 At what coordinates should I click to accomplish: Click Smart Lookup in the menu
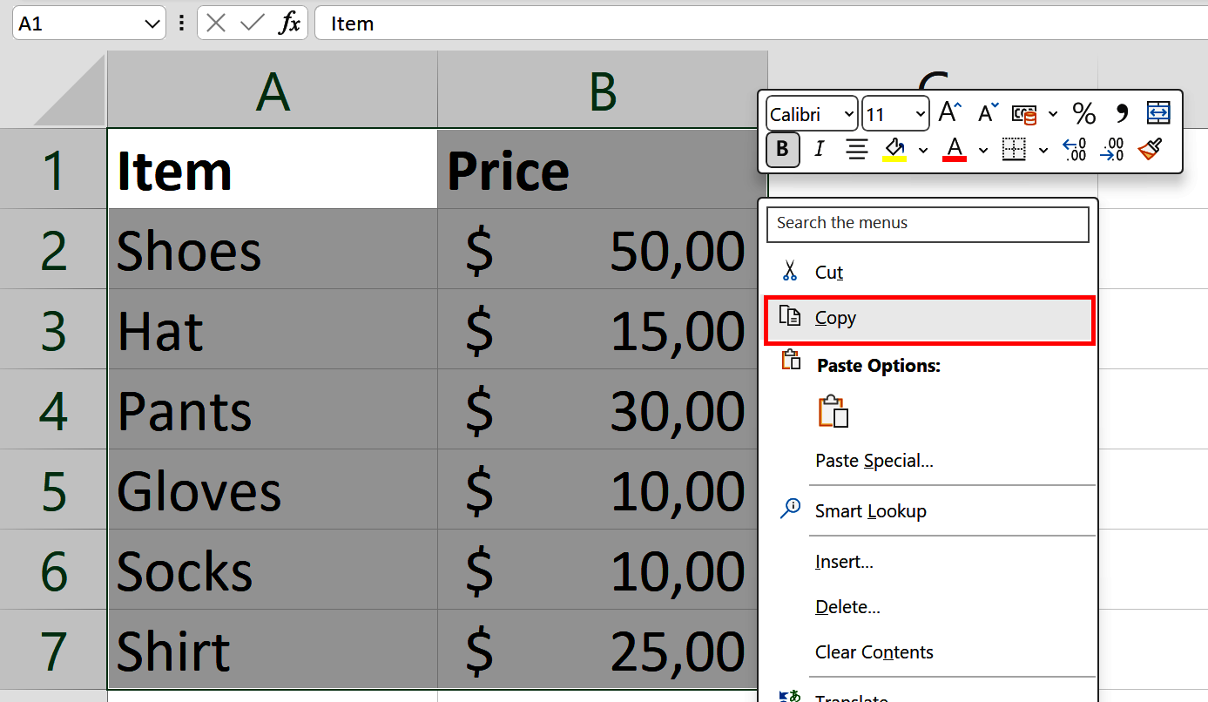point(869,510)
